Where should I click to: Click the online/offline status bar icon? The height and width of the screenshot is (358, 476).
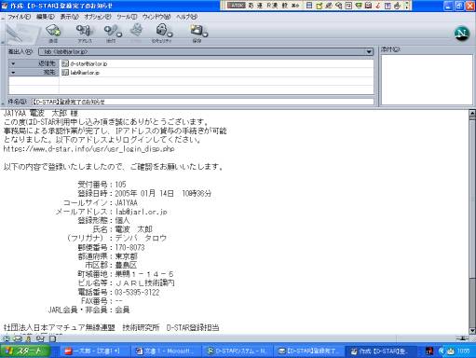(x=462, y=338)
